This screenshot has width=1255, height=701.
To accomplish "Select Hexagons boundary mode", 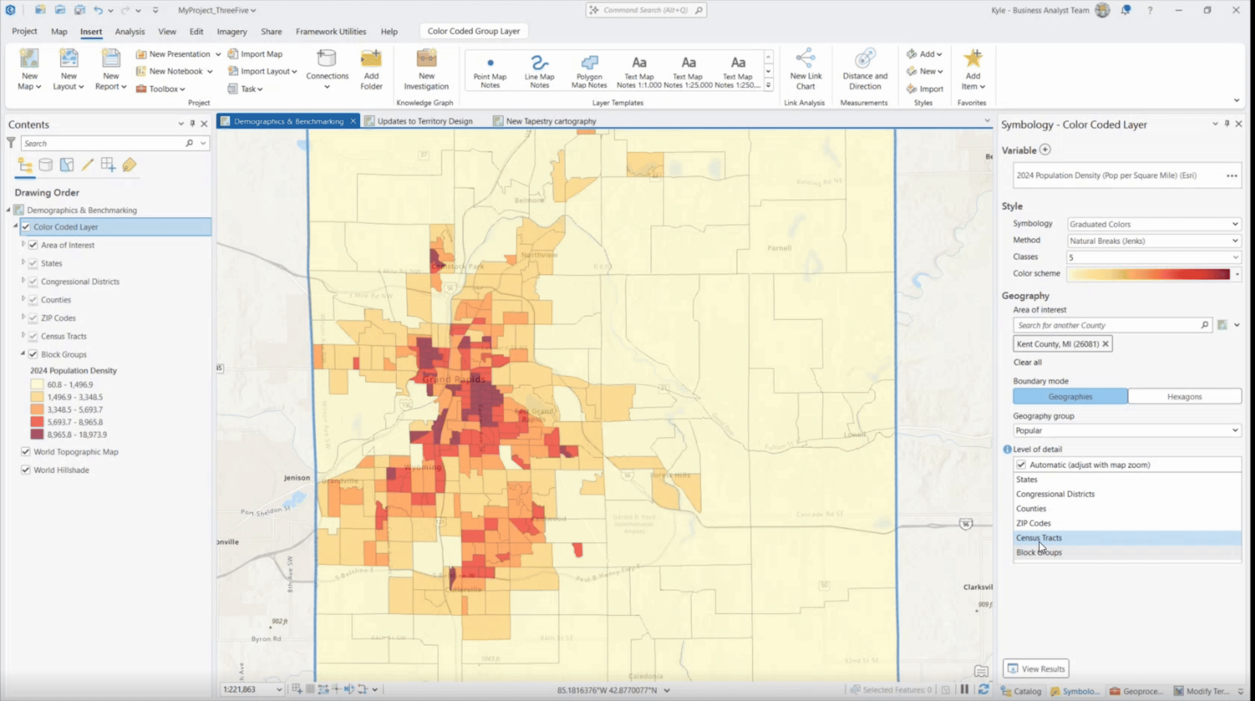I will click(1184, 396).
